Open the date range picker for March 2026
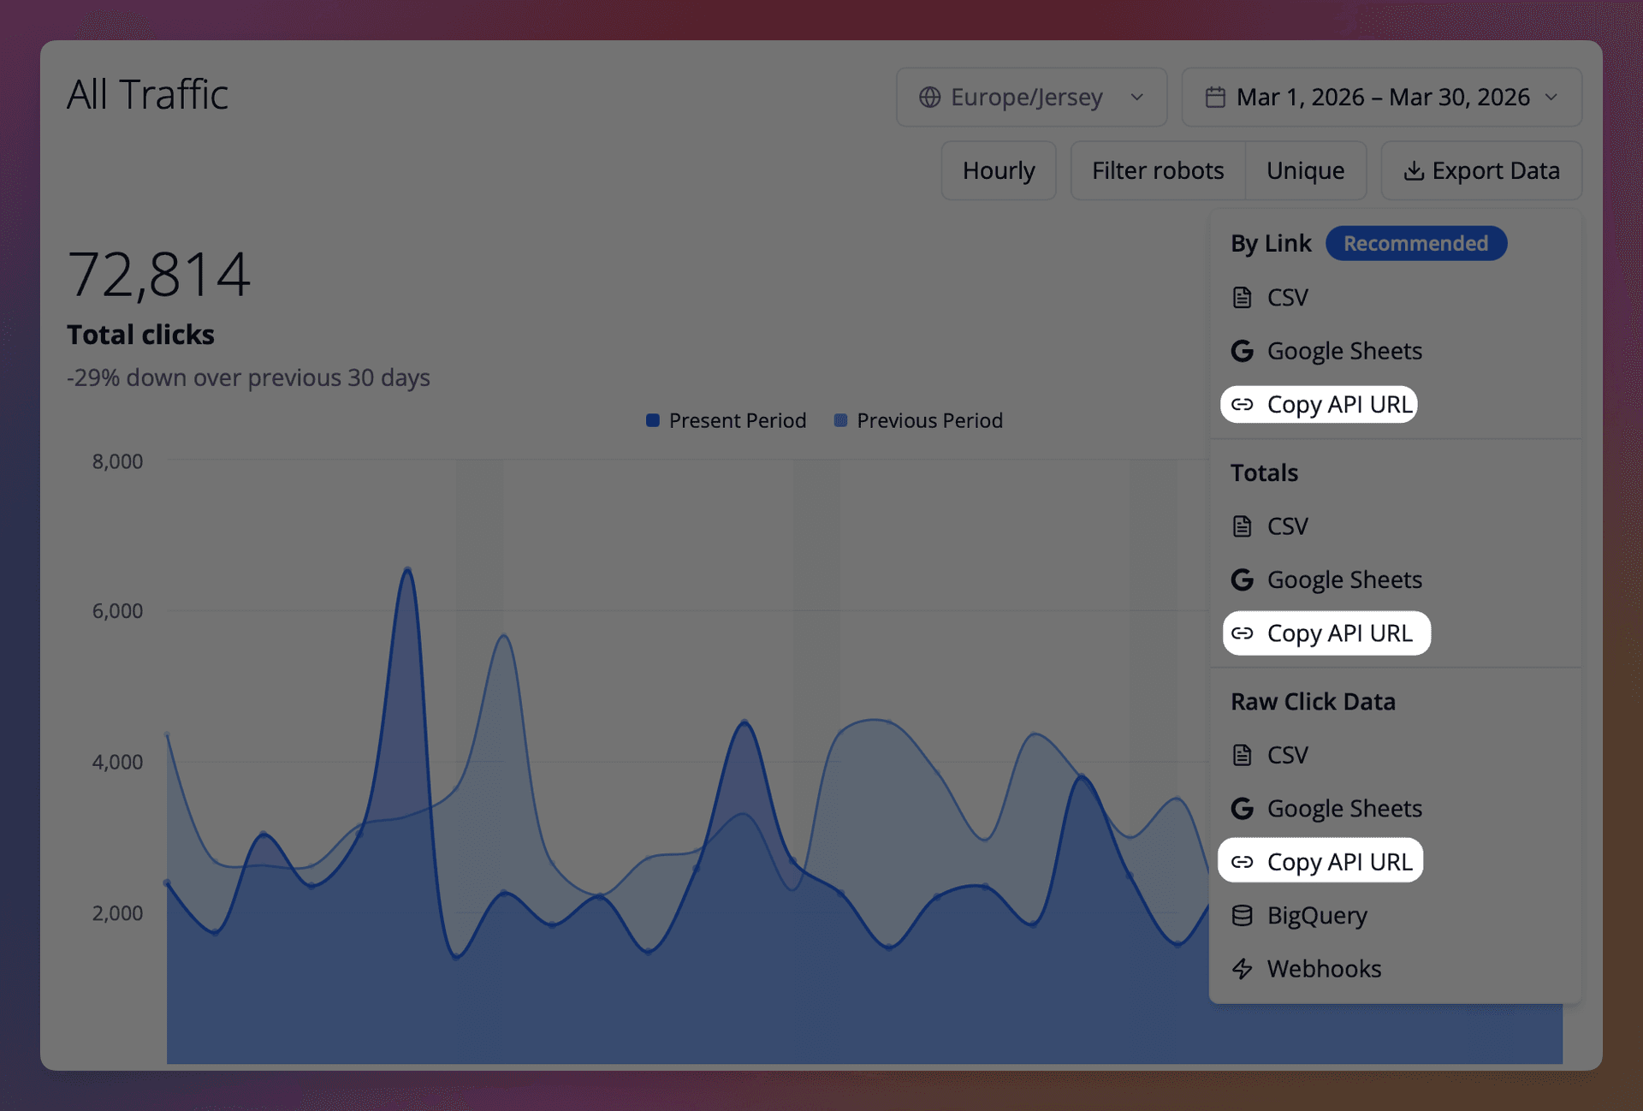 click(1381, 97)
